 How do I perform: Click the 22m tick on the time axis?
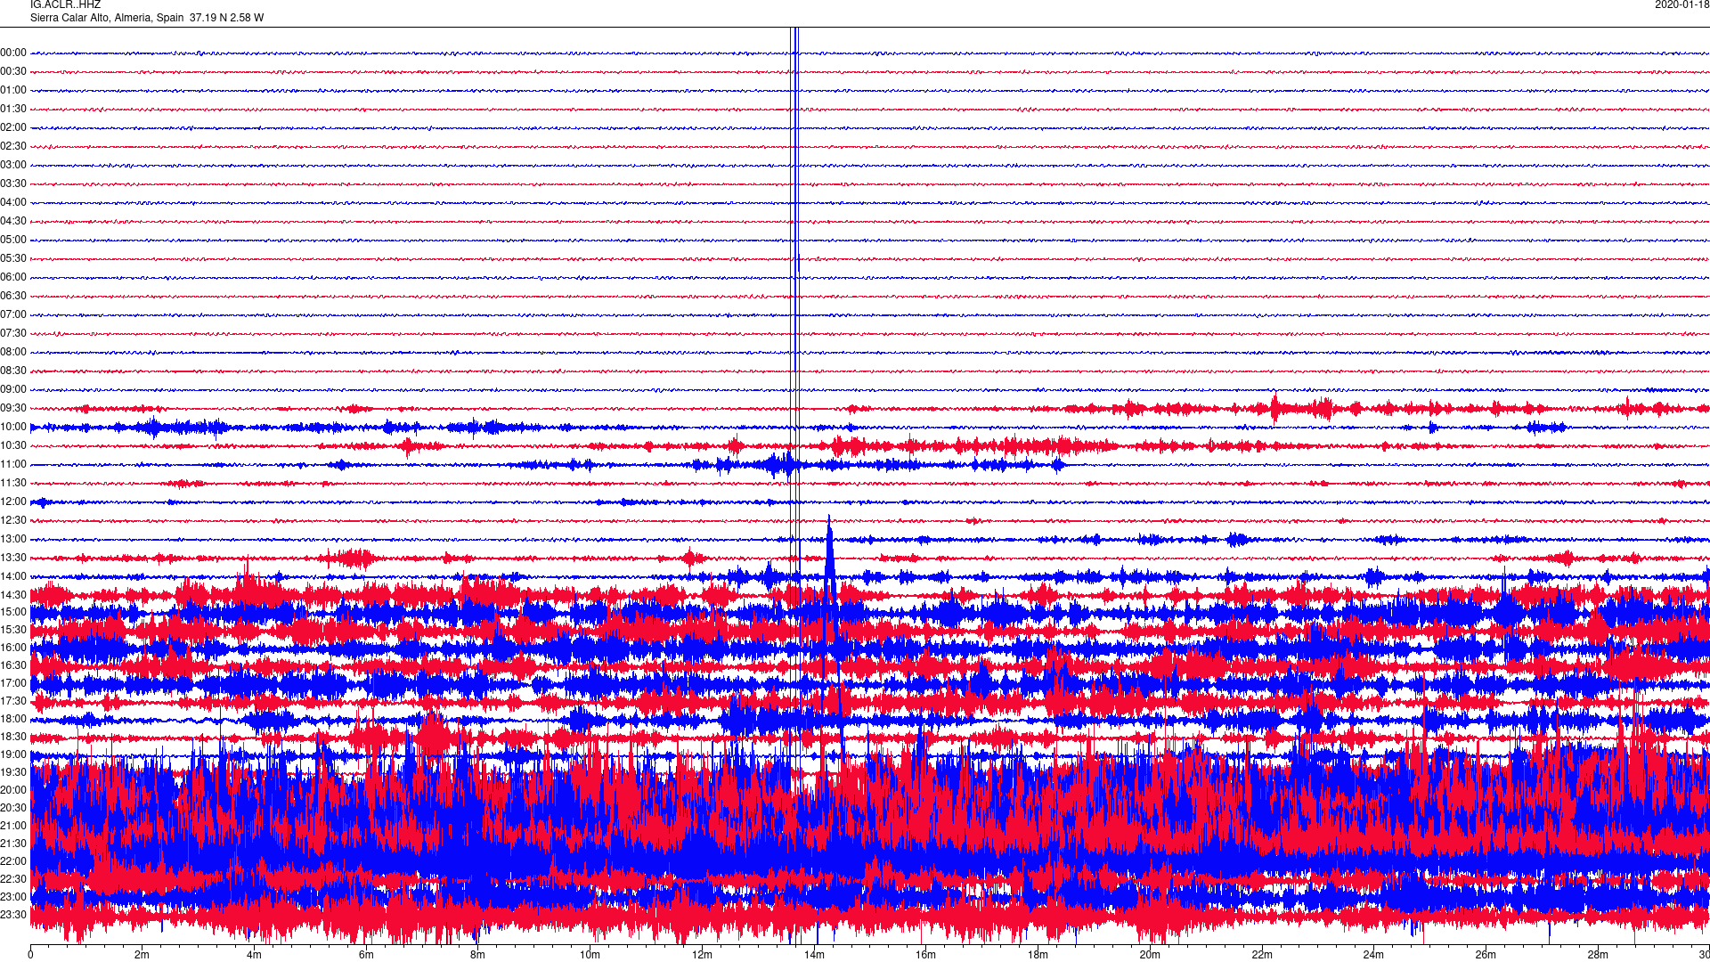tap(1262, 955)
